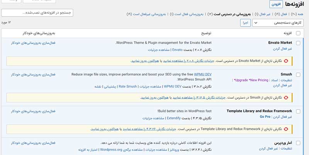
Task: Sort by افزونه column header
Action: (x=287, y=33)
